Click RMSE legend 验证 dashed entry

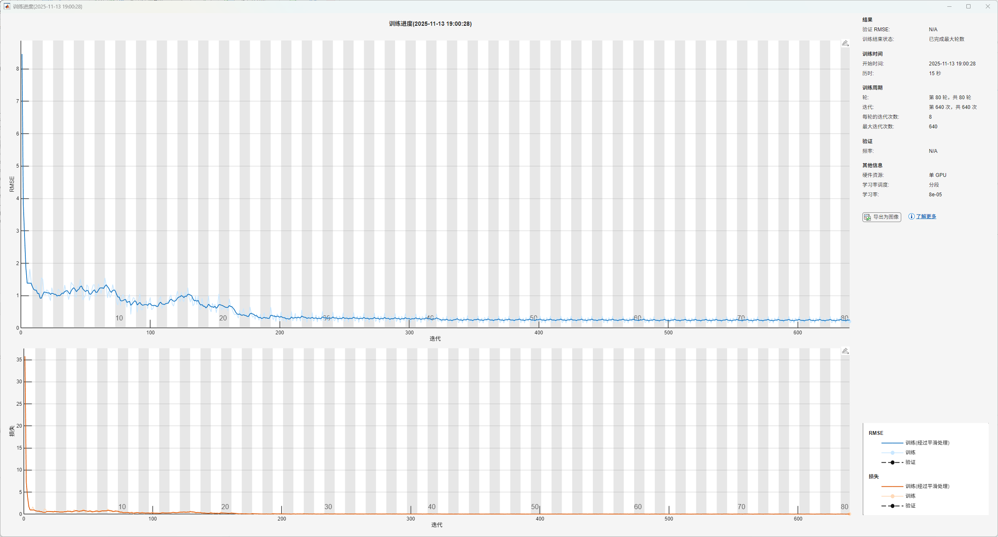point(910,462)
